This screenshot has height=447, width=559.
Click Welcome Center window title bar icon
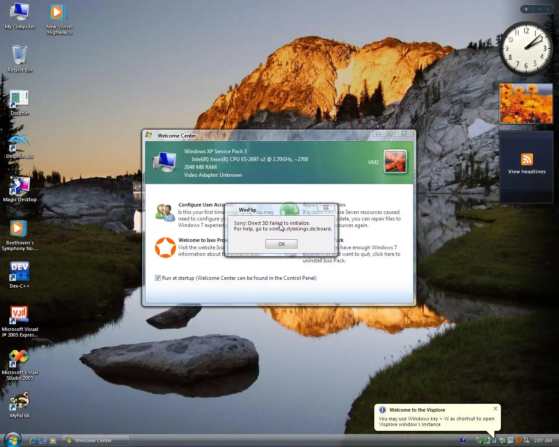tap(148, 135)
